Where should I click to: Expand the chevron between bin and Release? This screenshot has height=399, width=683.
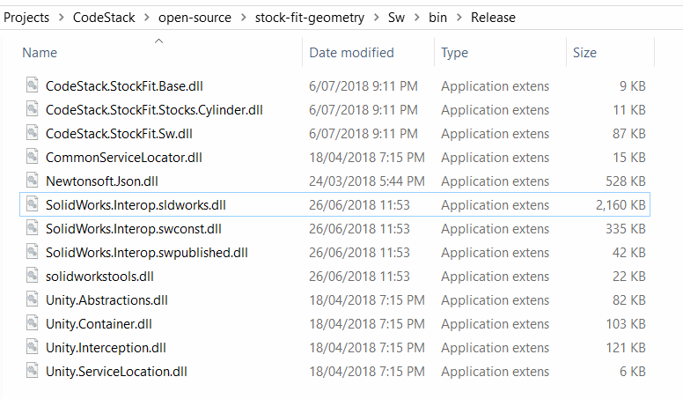click(x=459, y=18)
